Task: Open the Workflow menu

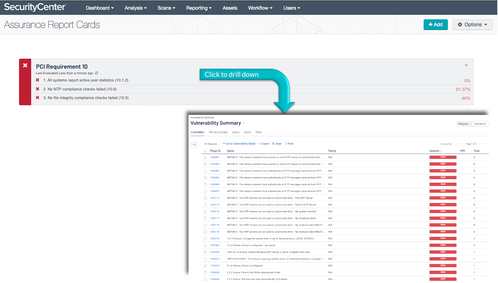Action: point(260,8)
